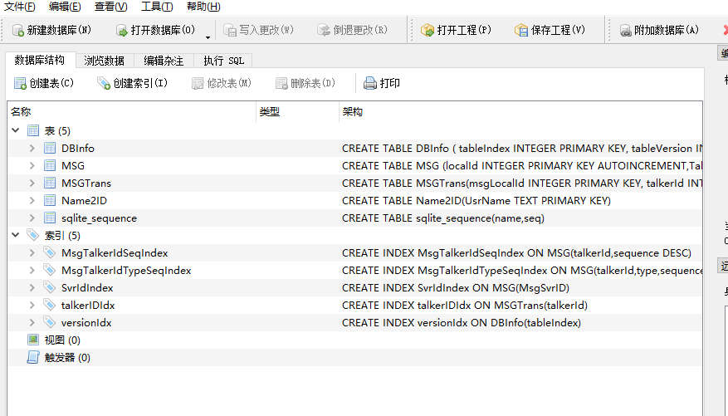728x416 pixels.
Task: Select the DBInfo table name
Action: [78, 148]
